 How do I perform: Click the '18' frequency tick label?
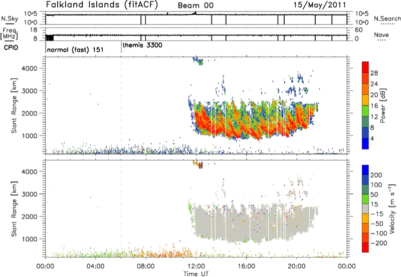34,30
